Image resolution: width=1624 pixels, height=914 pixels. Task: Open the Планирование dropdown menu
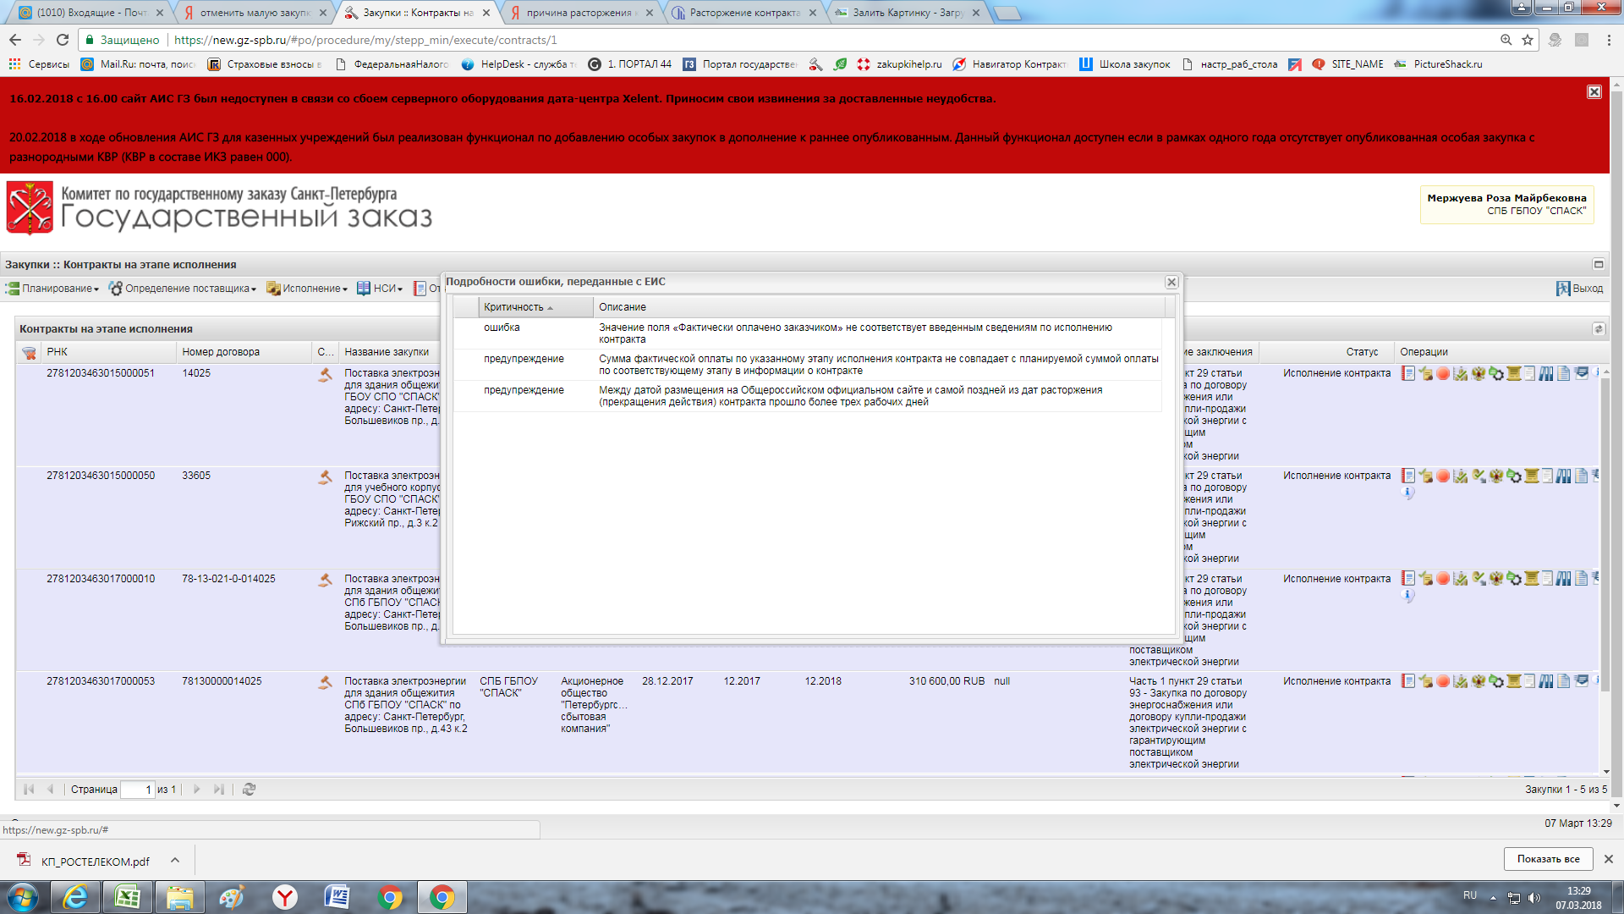pos(59,289)
